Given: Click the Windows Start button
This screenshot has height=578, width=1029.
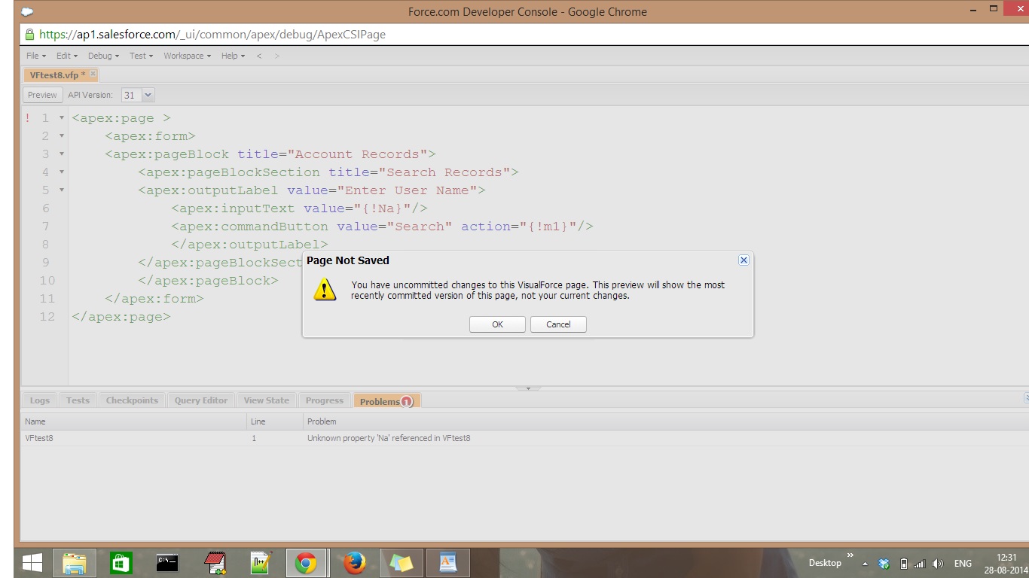Looking at the screenshot, I should tap(32, 563).
